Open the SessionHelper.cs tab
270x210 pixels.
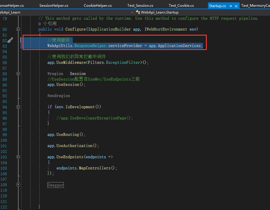[54, 5]
